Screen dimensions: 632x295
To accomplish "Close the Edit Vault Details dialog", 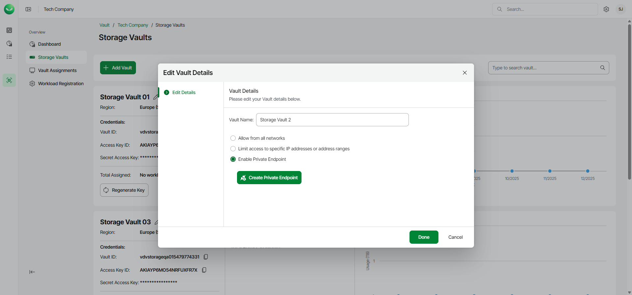I will click(x=464, y=73).
